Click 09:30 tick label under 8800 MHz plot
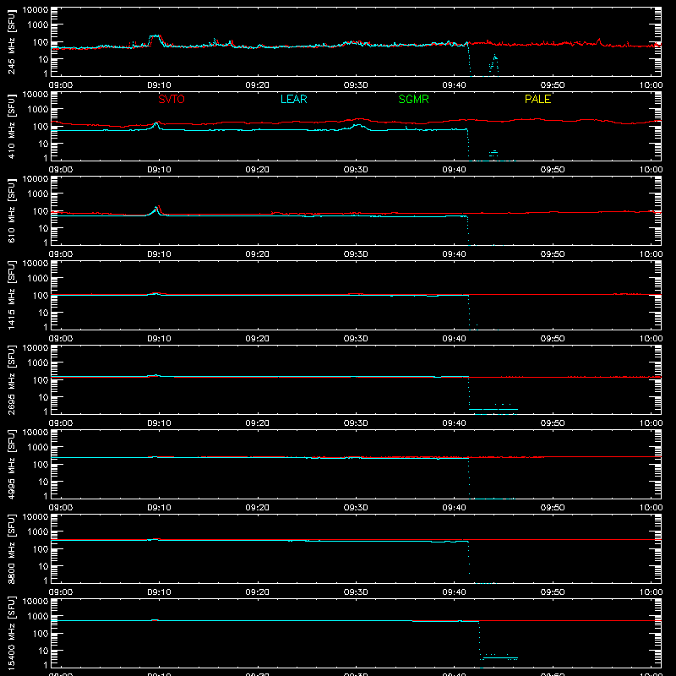The width and height of the screenshot is (676, 676). pyautogui.click(x=356, y=592)
